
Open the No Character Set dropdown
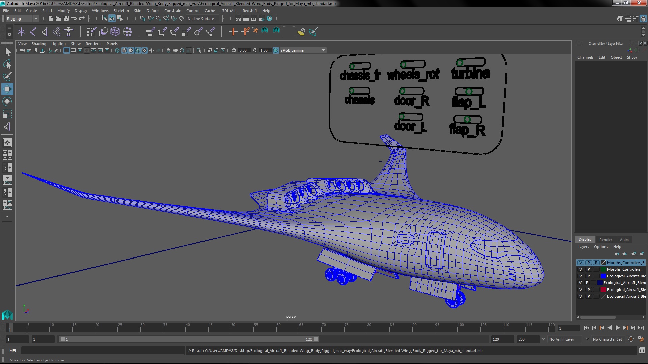[609, 339]
